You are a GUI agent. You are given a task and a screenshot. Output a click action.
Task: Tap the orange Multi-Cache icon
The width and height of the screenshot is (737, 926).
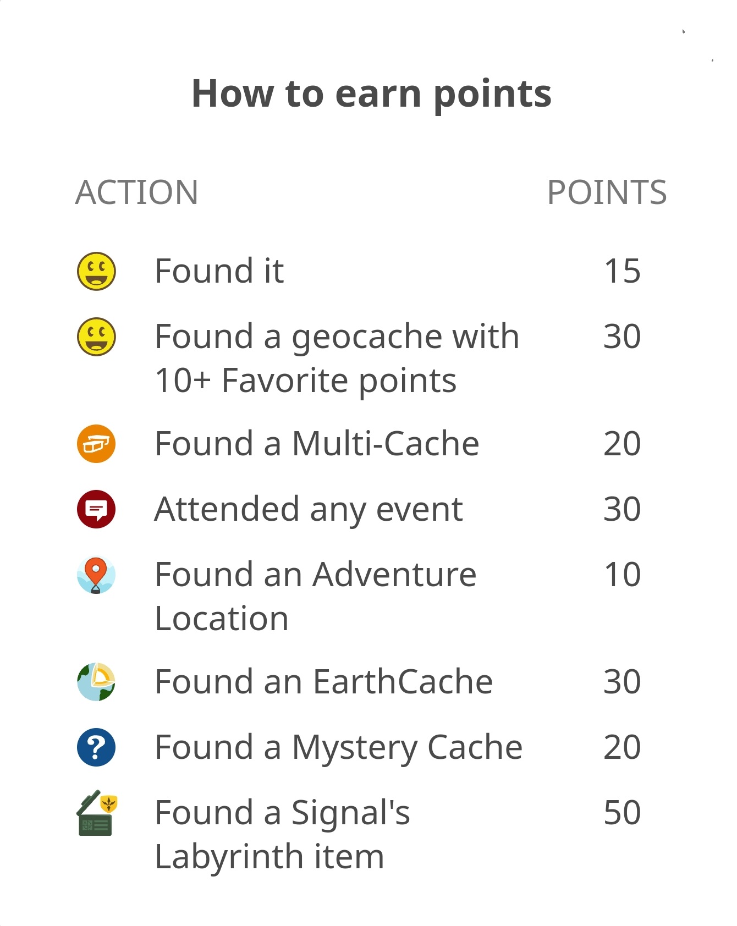click(x=96, y=444)
